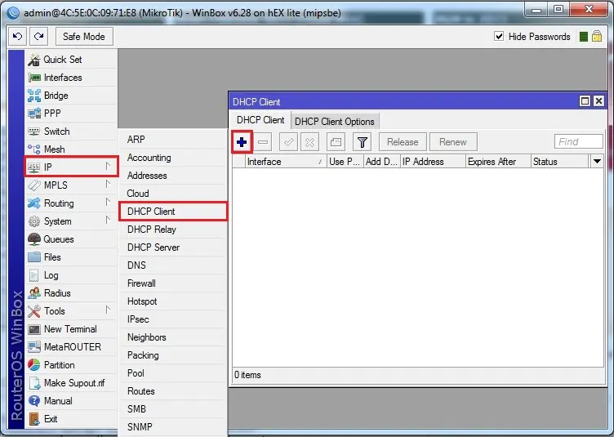The width and height of the screenshot is (614, 437).
Task: Select DHCP Client in IP submenu
Action: click(173, 212)
